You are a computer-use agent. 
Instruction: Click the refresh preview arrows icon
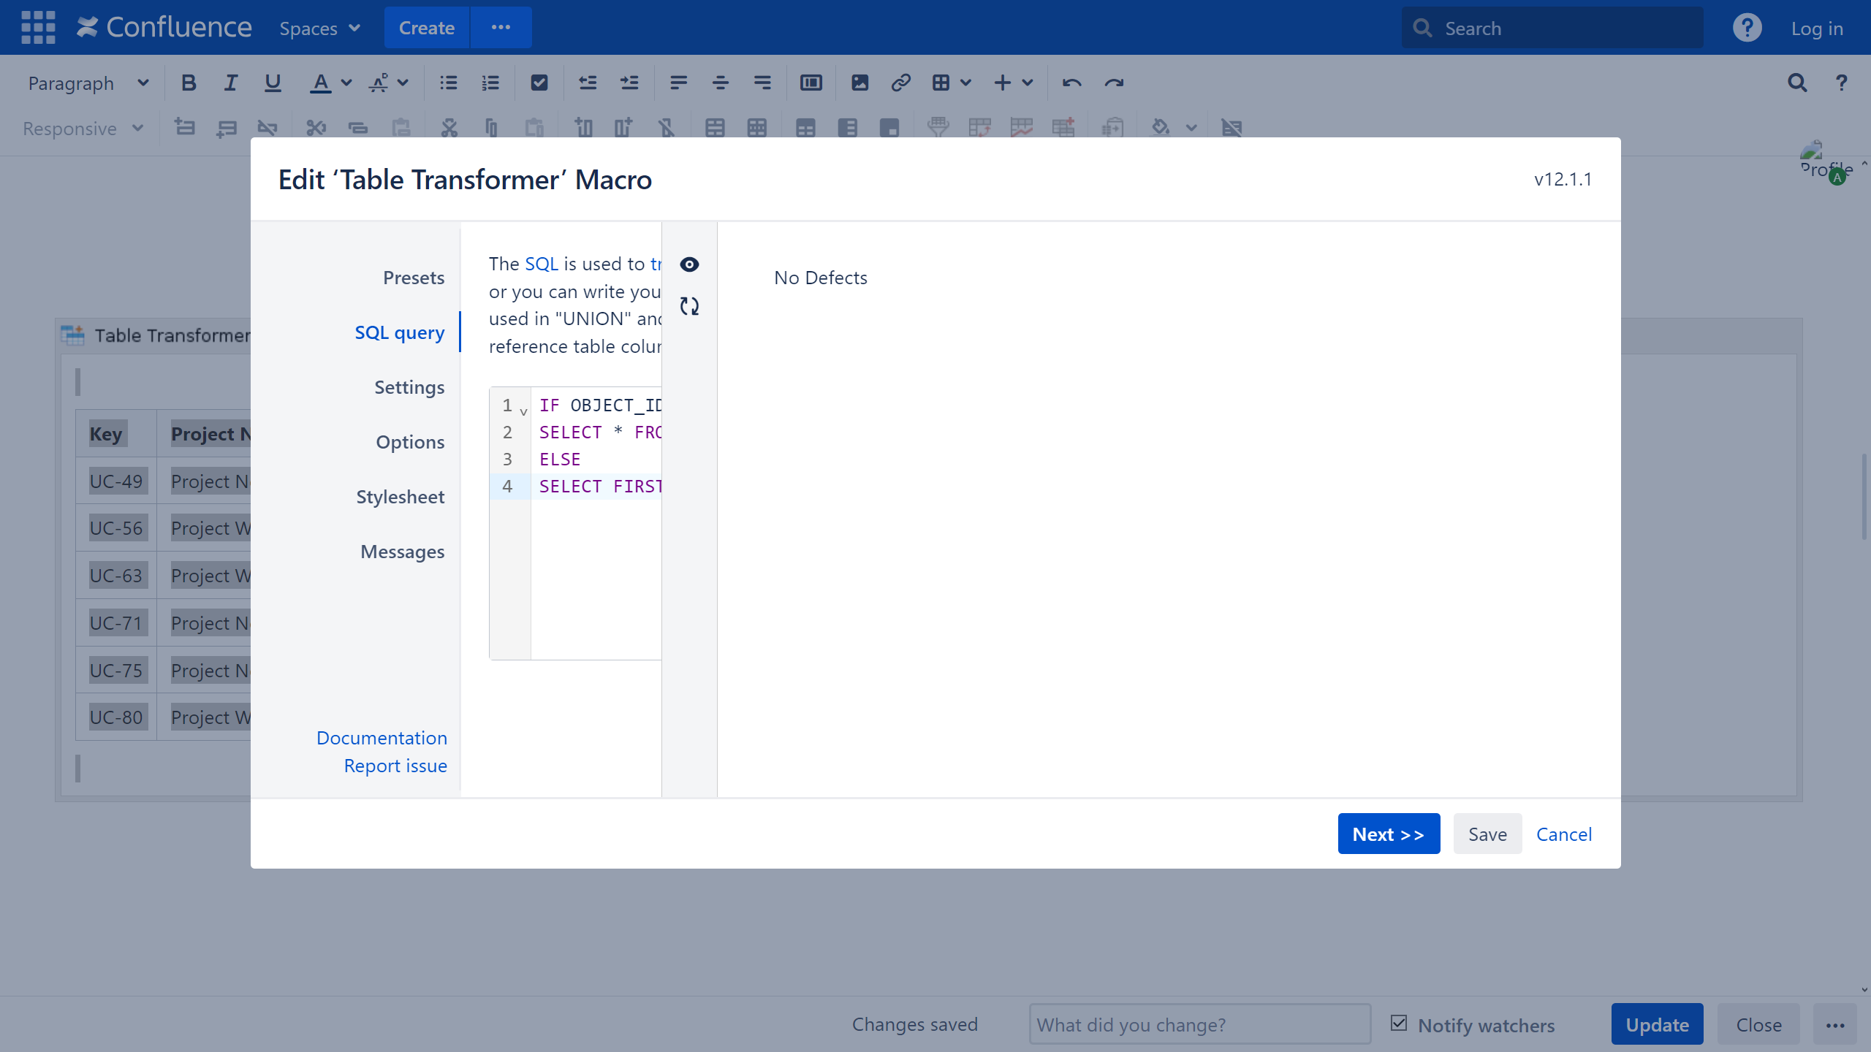pos(689,306)
